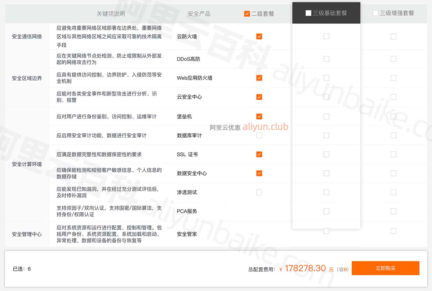Uncheck 堡垒机 in the 二级套餐 column

(x=259, y=116)
